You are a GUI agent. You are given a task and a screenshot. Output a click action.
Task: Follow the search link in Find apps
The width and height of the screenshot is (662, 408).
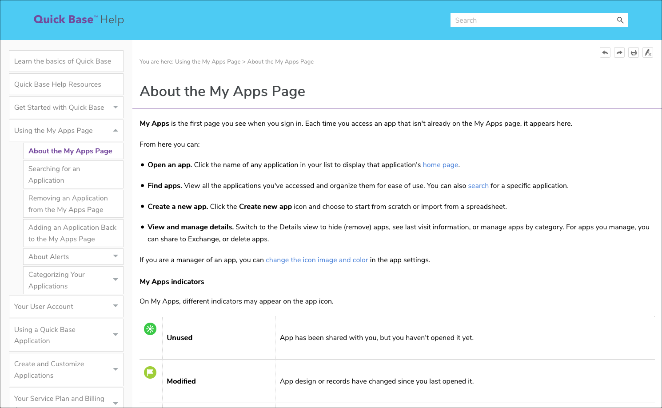coord(478,186)
